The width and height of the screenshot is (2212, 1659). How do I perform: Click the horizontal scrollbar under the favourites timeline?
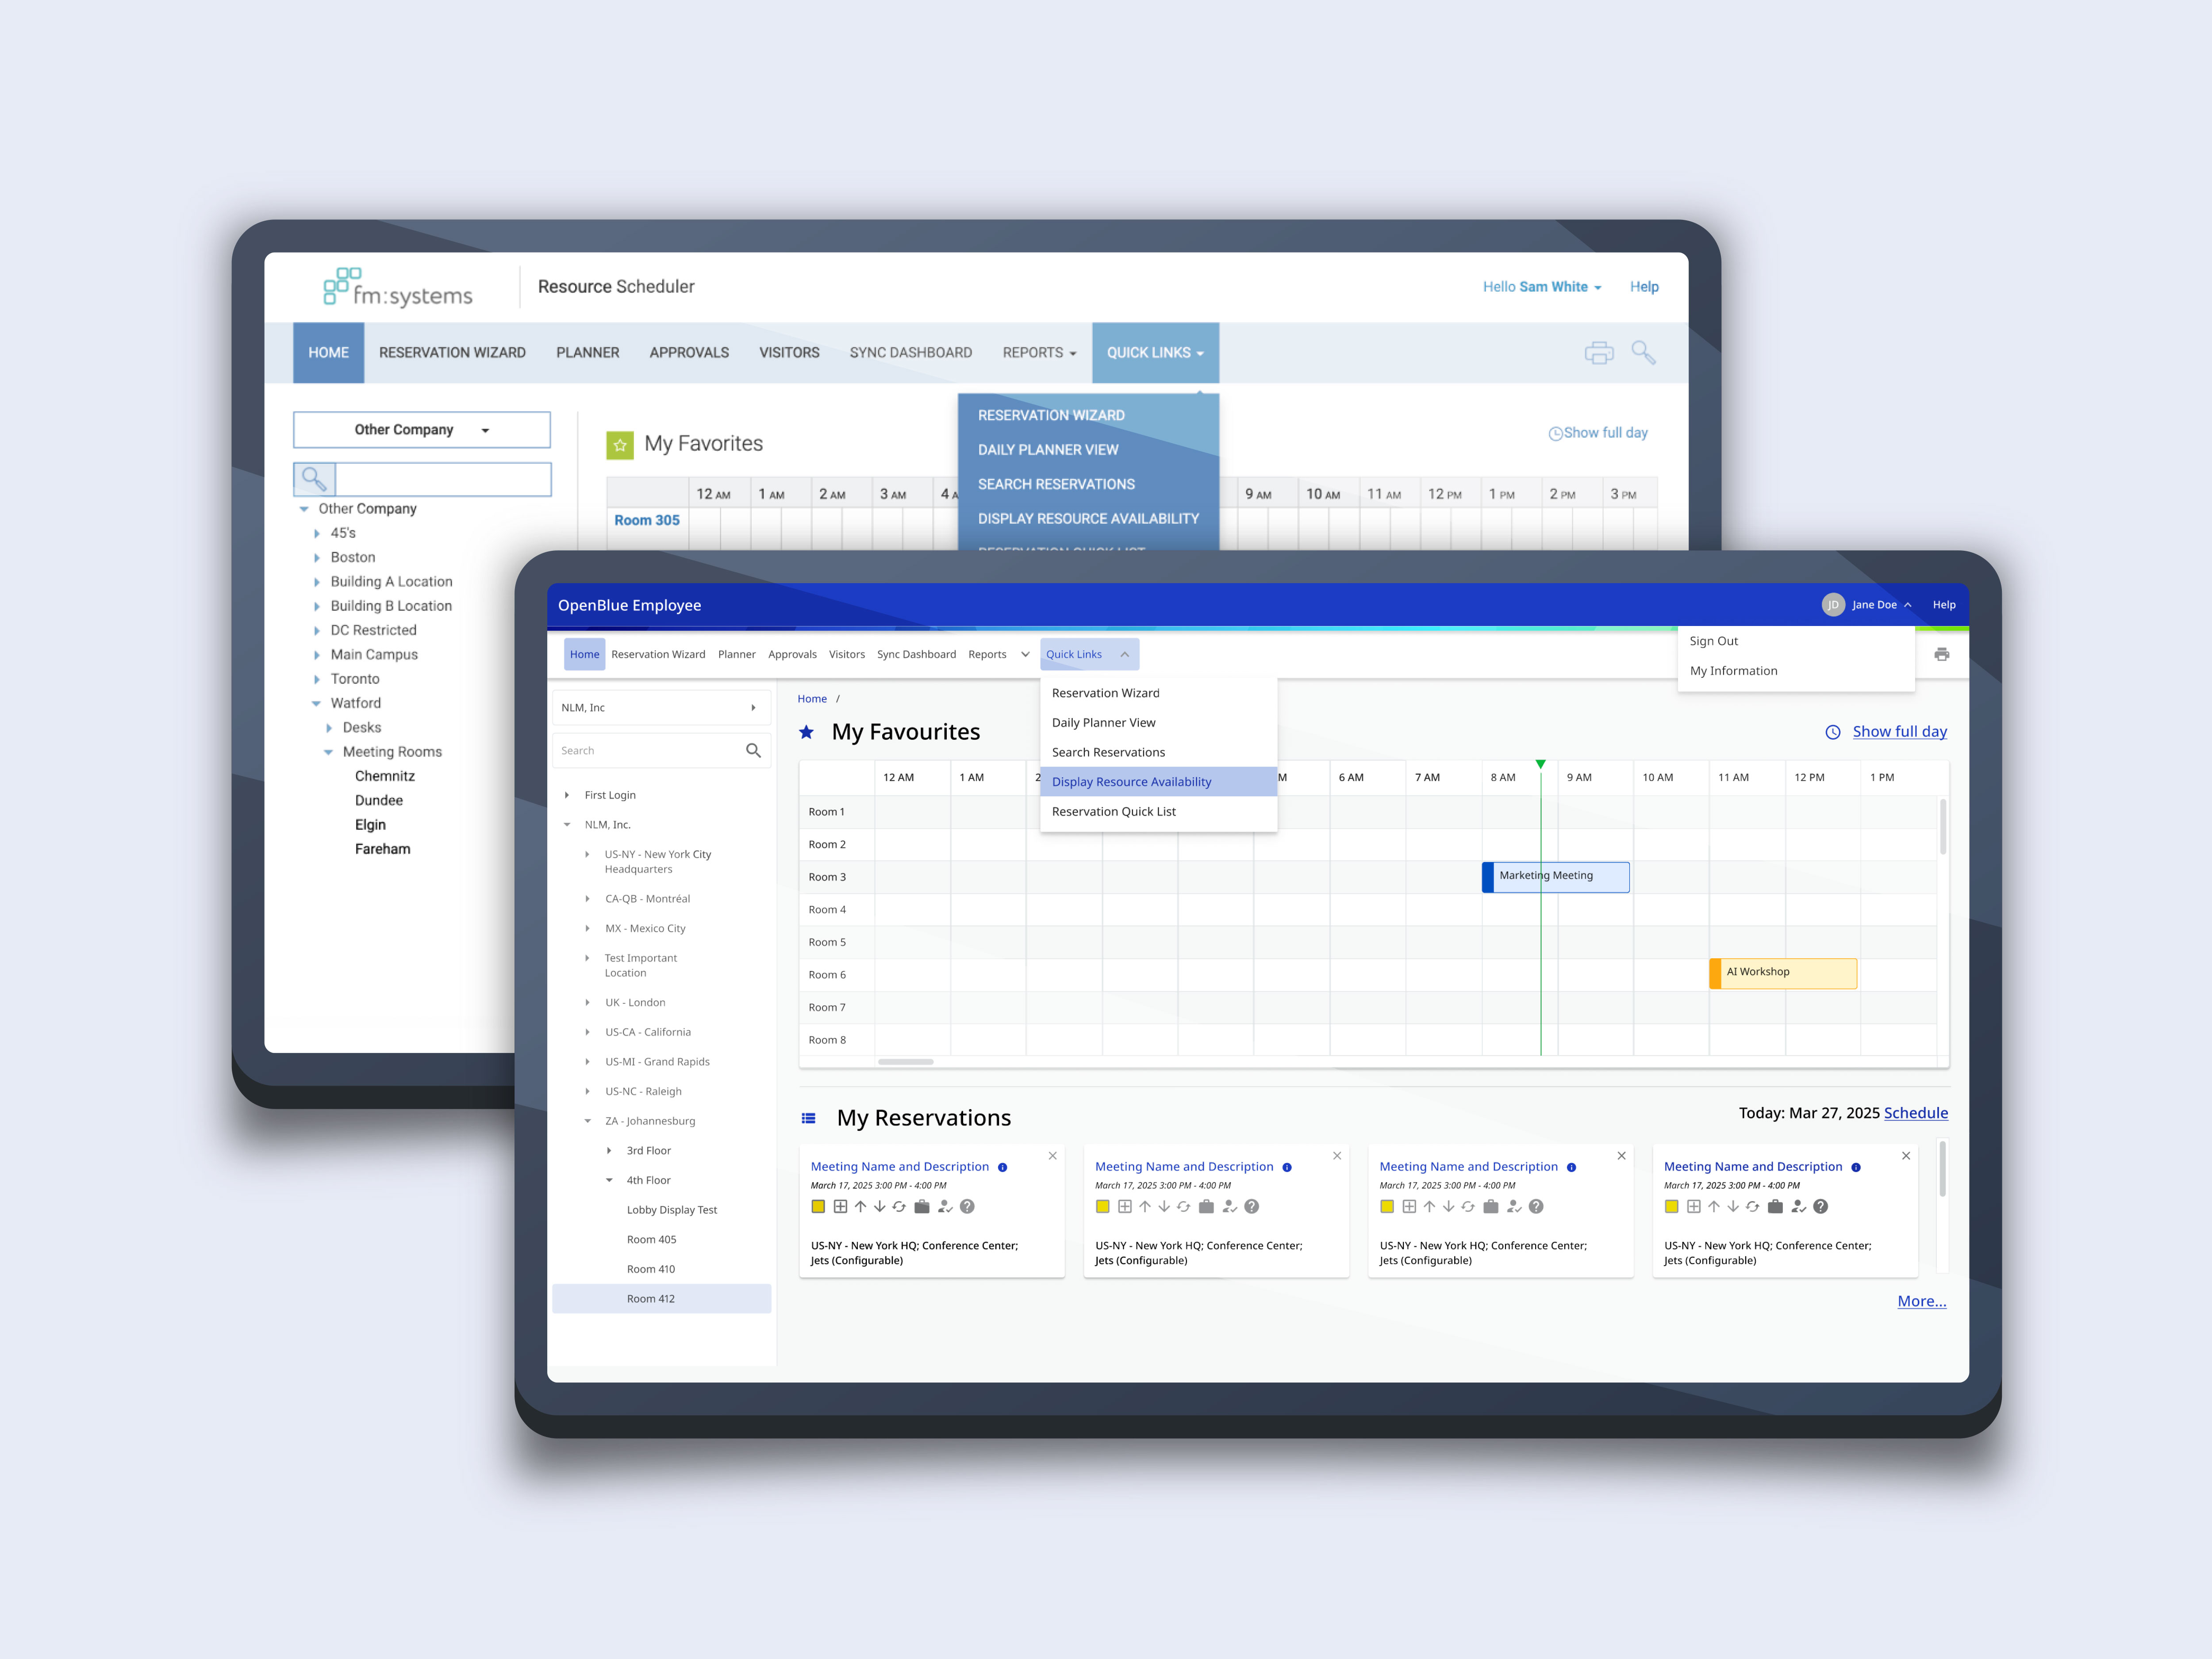point(906,1062)
